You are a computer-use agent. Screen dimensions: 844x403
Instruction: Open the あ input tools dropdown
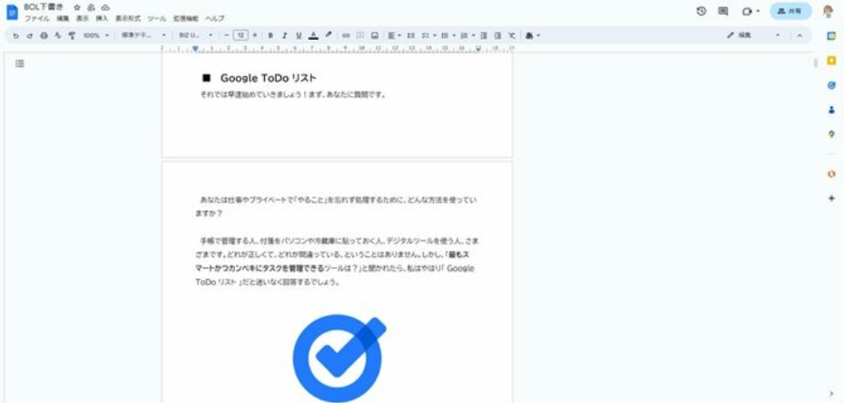(x=533, y=35)
